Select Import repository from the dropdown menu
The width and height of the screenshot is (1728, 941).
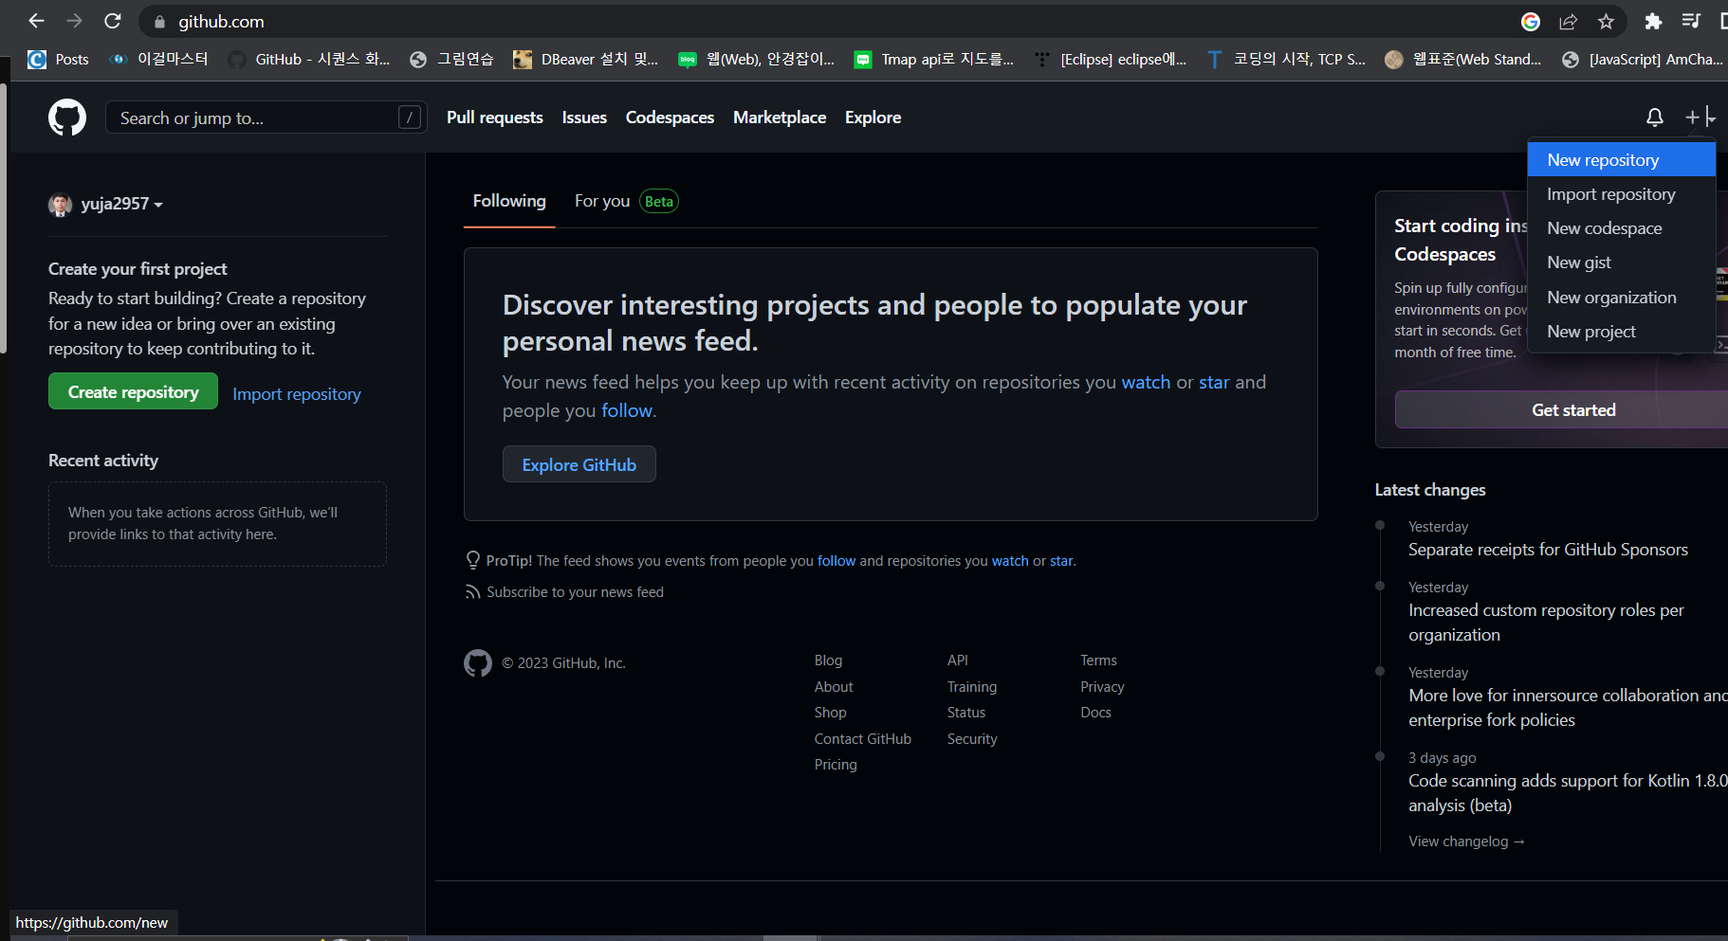(1622, 194)
